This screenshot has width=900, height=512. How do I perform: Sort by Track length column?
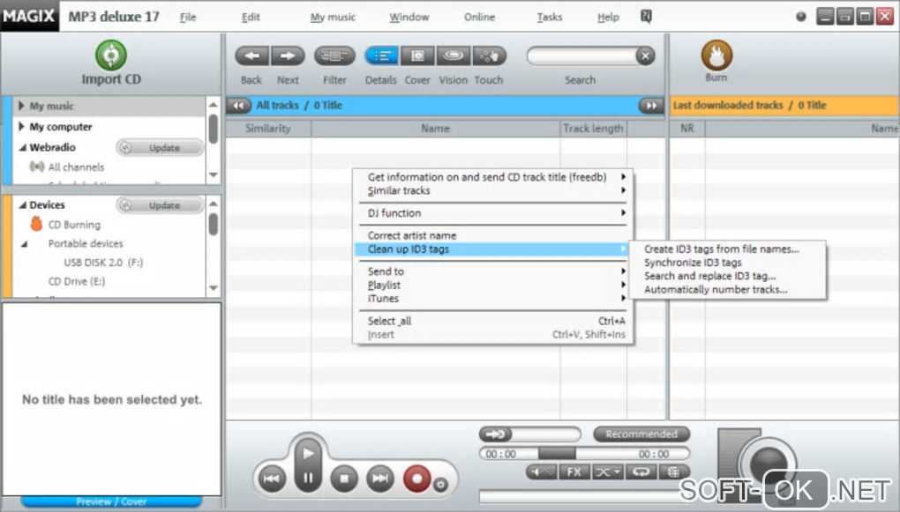pos(594,129)
